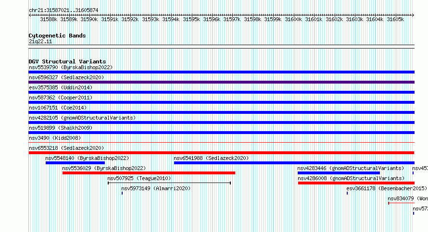Click the Cytogenetic Bands track title
Screen dimensions: 428x232
[x=57, y=36]
